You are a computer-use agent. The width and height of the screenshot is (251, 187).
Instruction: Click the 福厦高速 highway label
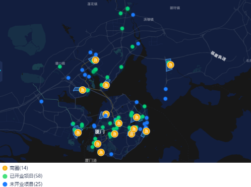tap(218, 56)
